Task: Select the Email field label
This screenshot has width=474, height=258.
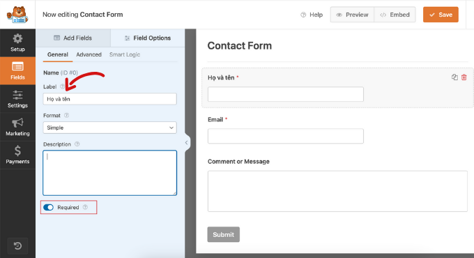Action: click(215, 119)
